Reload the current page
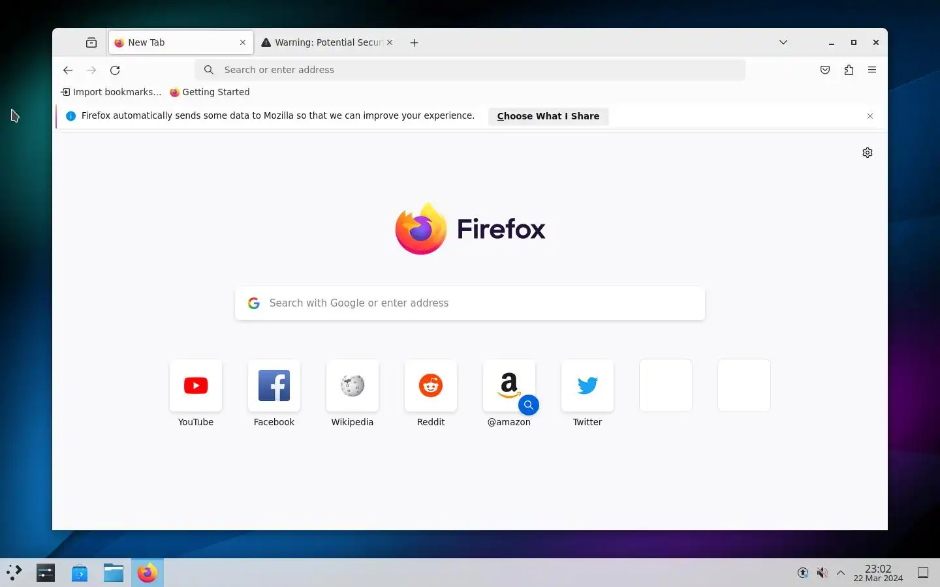 click(x=115, y=70)
